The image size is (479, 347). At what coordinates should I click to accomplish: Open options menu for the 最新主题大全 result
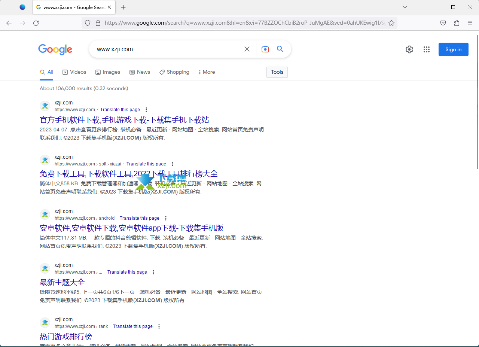(153, 272)
